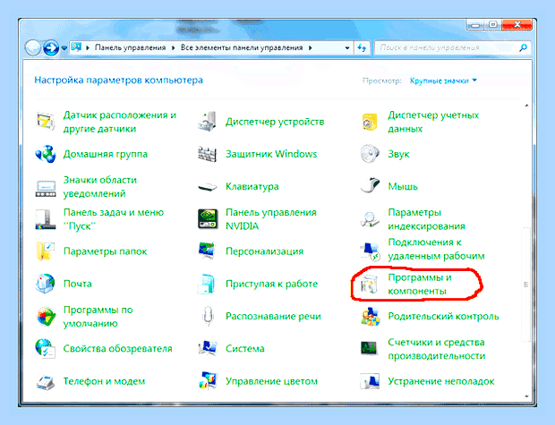Viewport: 555px width, 425px height.
Task: Open the recent pages arrow beside Forward
Action: point(64,47)
